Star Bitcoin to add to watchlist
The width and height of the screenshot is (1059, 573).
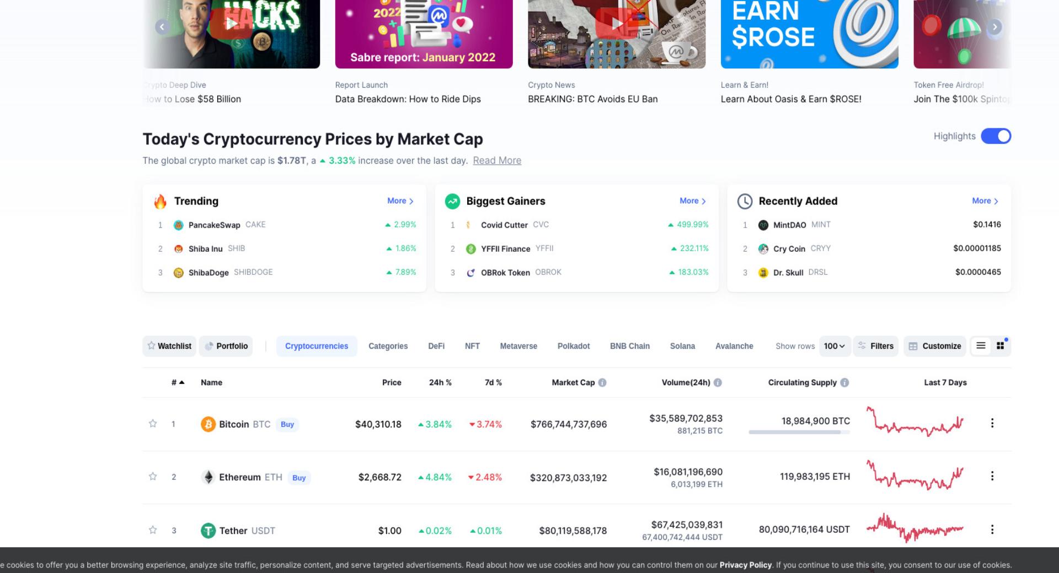click(153, 423)
